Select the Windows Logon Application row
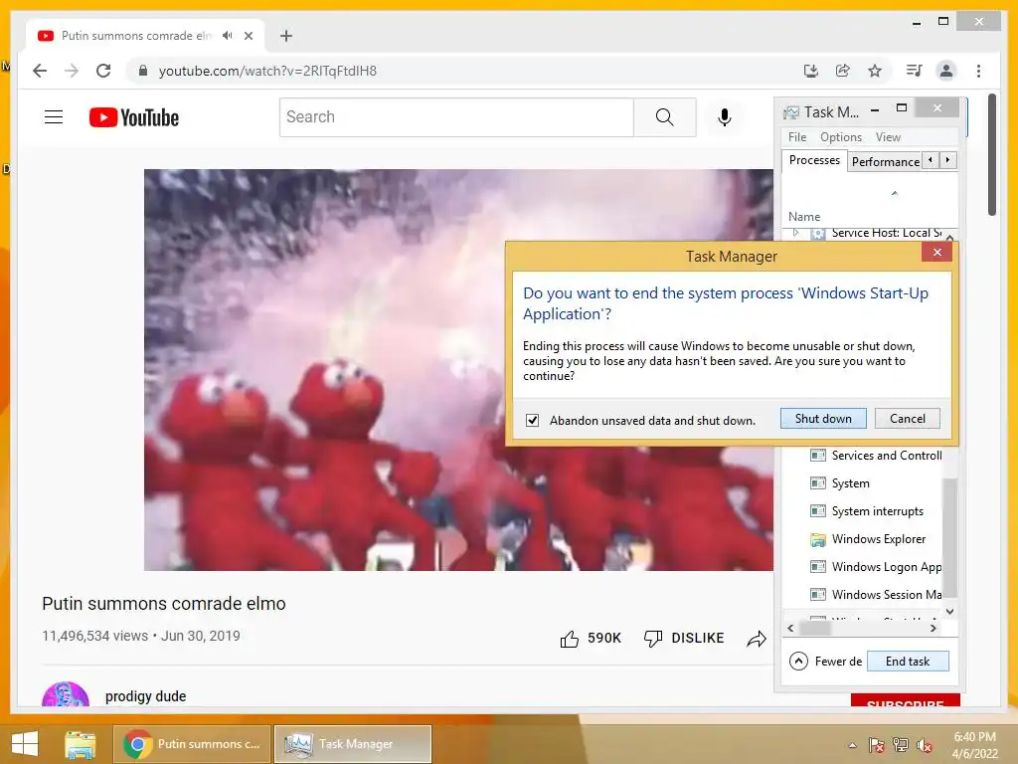The image size is (1018, 764). click(862, 567)
